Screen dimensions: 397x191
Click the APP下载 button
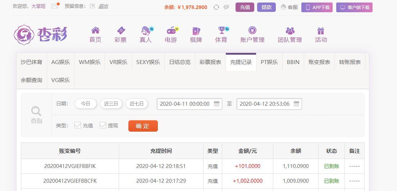point(317,7)
